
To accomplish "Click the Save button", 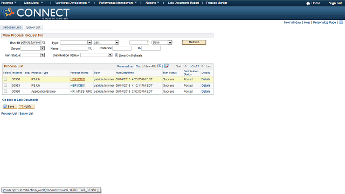I will coord(10,107).
